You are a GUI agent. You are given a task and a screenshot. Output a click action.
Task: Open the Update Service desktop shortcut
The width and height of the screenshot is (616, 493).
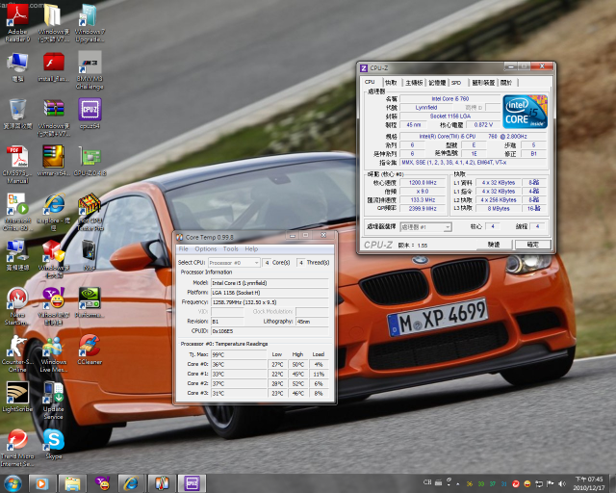coord(54,401)
